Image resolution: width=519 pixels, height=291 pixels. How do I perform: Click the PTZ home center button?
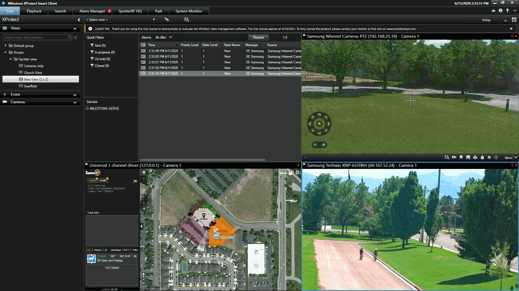pos(320,124)
